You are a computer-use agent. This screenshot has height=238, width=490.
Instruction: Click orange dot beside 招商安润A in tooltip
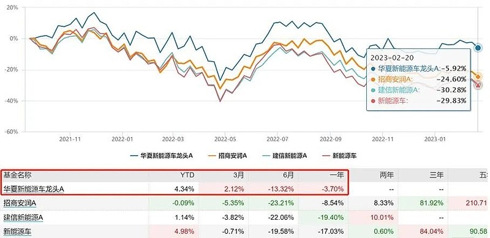coord(373,80)
